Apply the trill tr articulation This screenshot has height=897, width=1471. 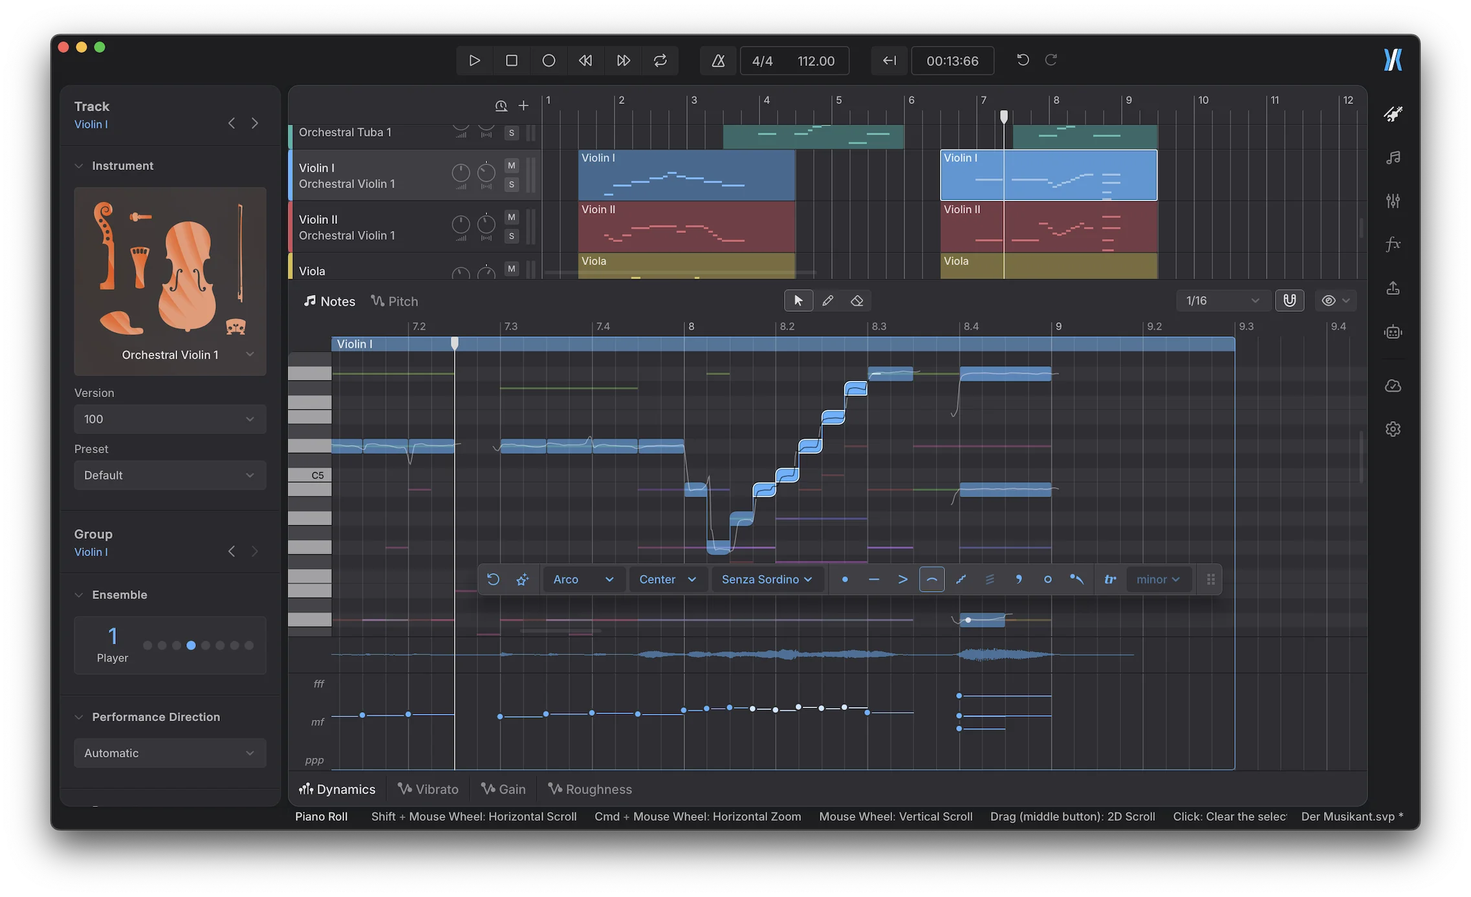[x=1110, y=579]
